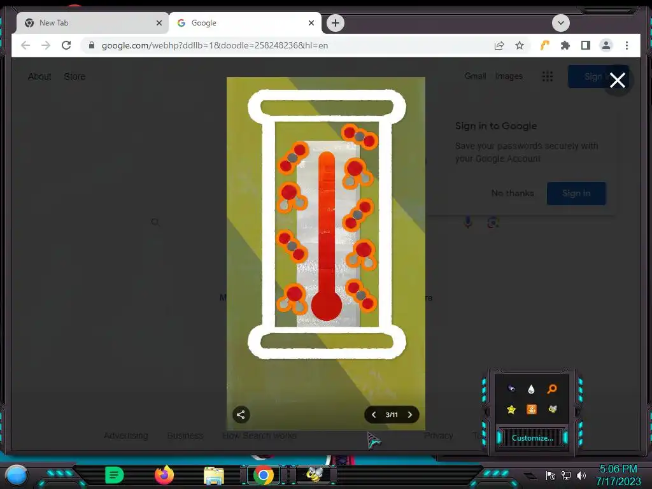Viewport: 652px width, 489px height.
Task: Open the Store link
Action: (74, 76)
